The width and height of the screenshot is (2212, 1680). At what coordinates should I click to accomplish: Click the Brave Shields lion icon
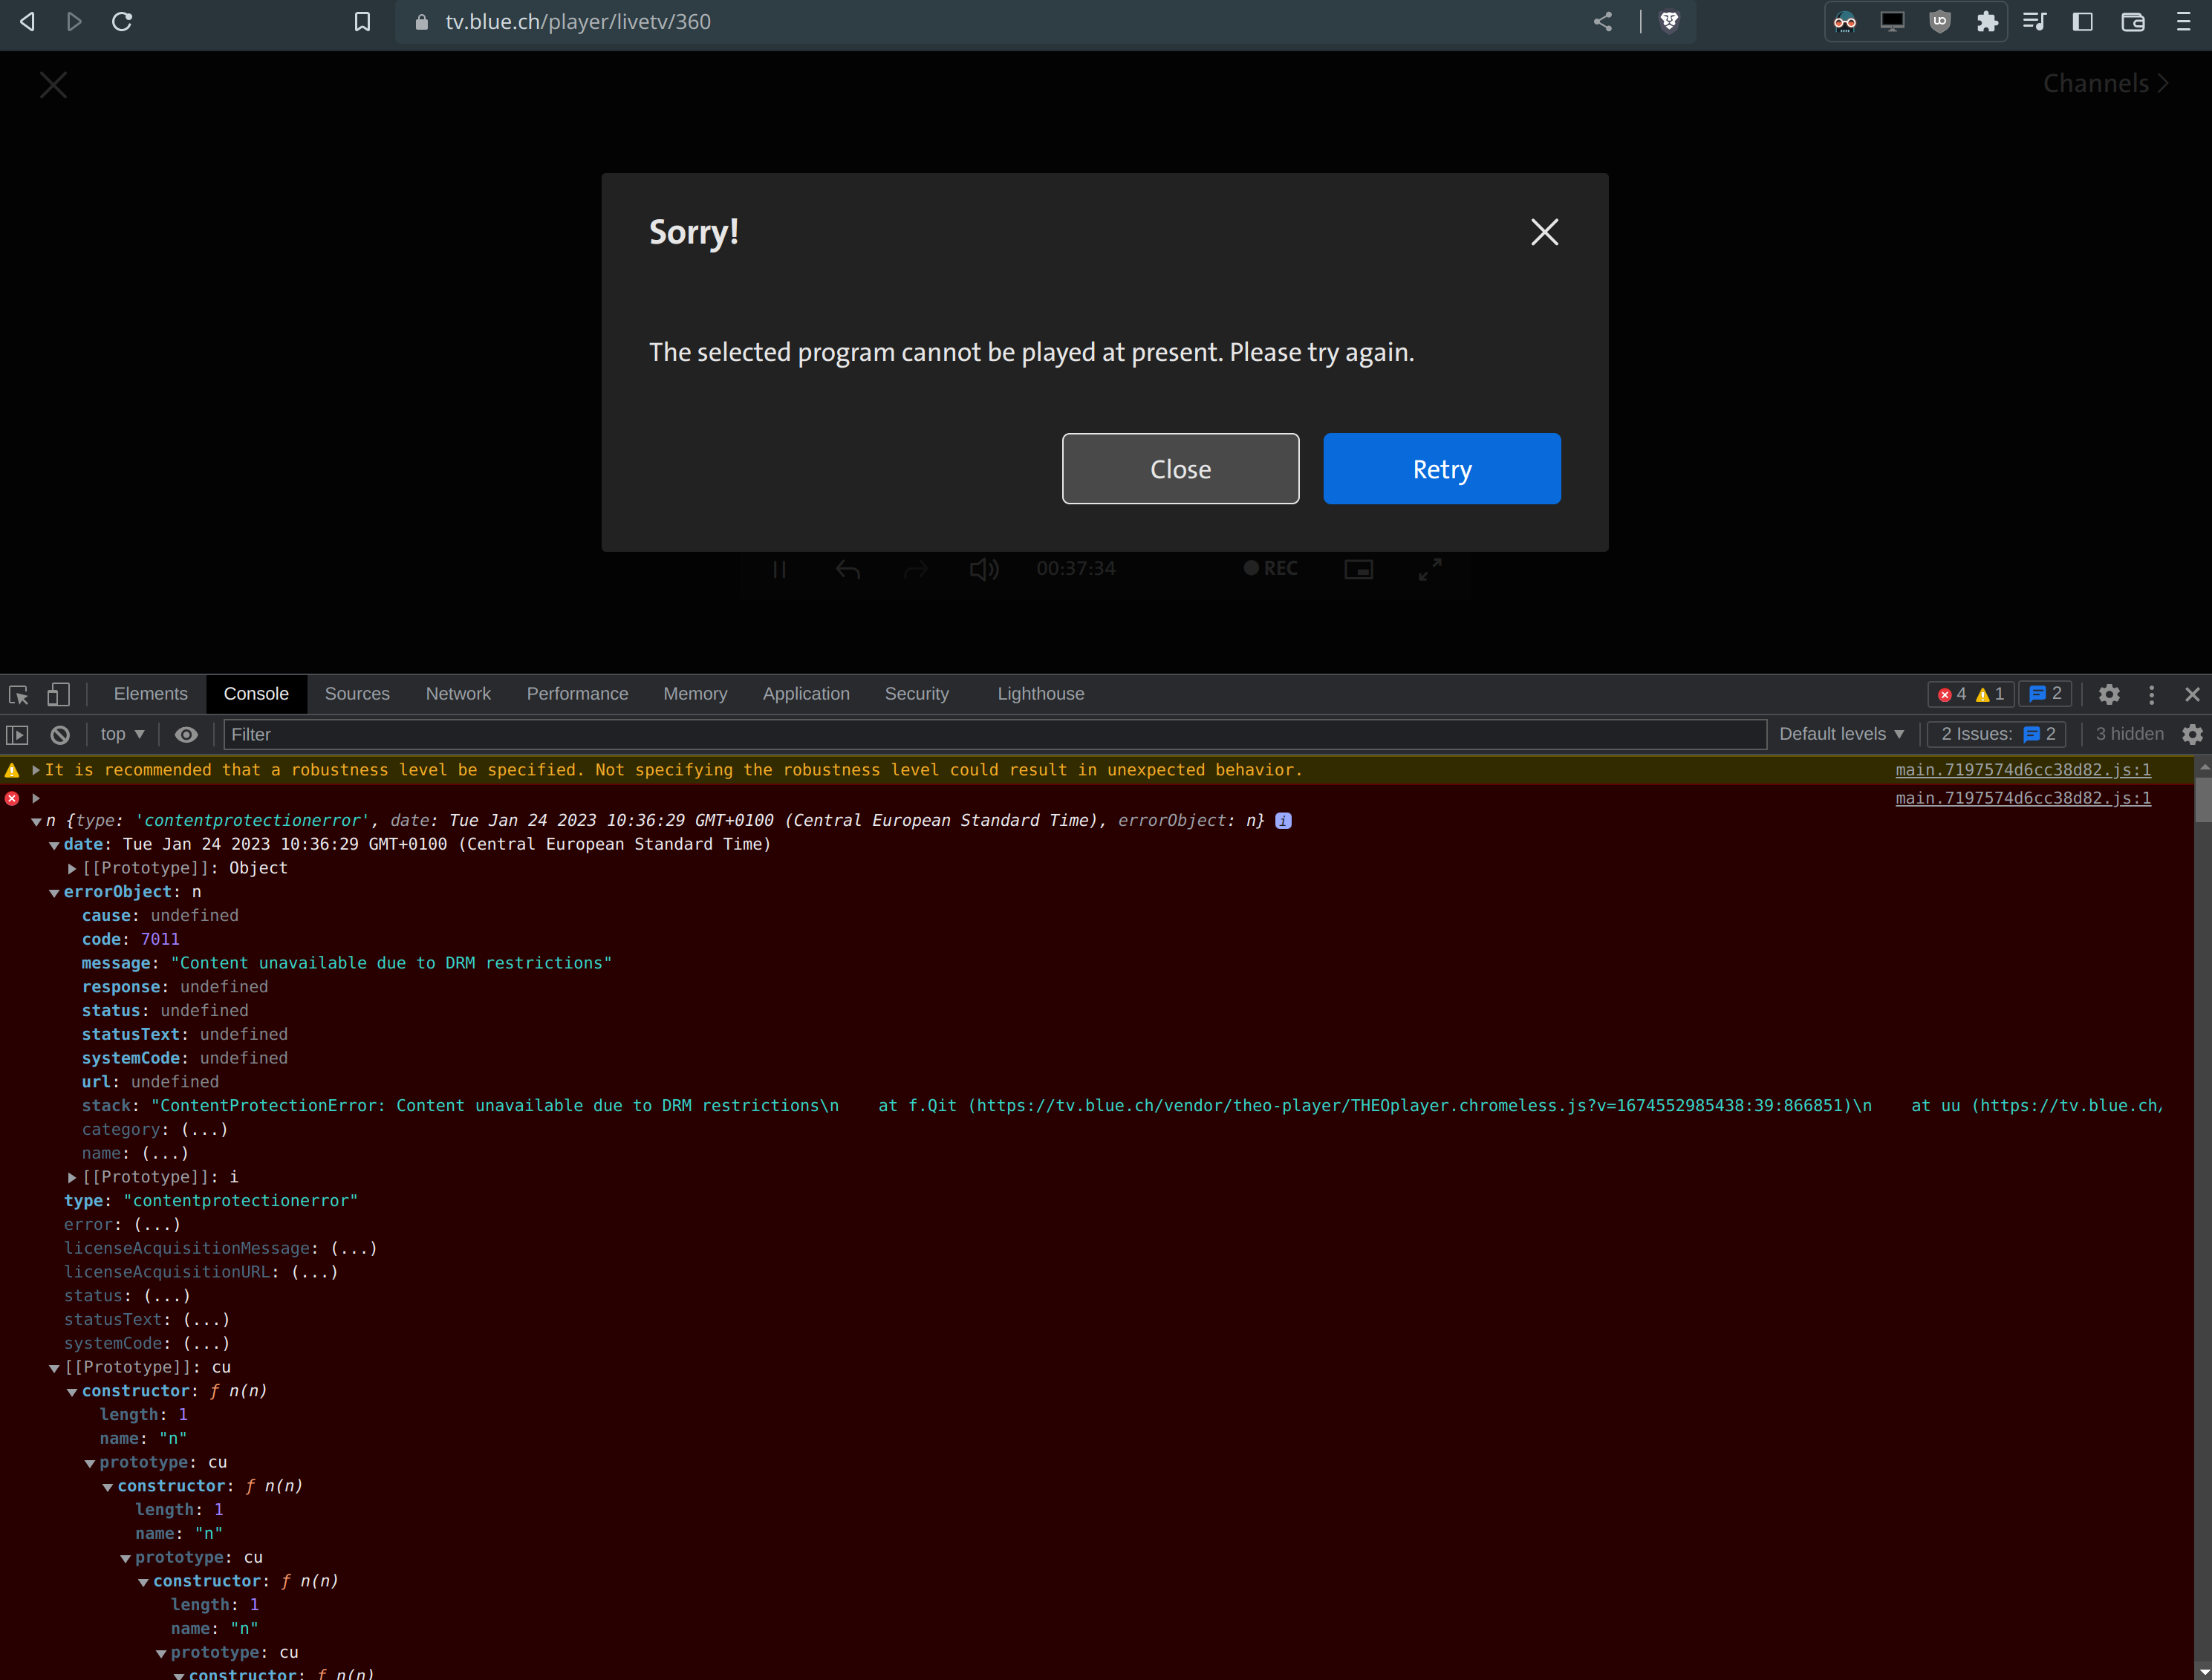[1669, 22]
